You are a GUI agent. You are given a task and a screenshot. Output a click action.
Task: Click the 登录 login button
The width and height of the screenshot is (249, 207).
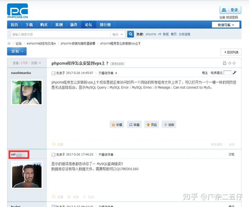click(230, 10)
